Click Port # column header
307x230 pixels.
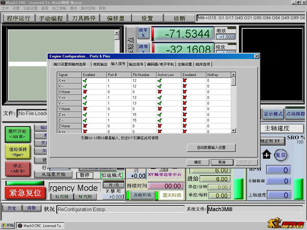(x=119, y=75)
